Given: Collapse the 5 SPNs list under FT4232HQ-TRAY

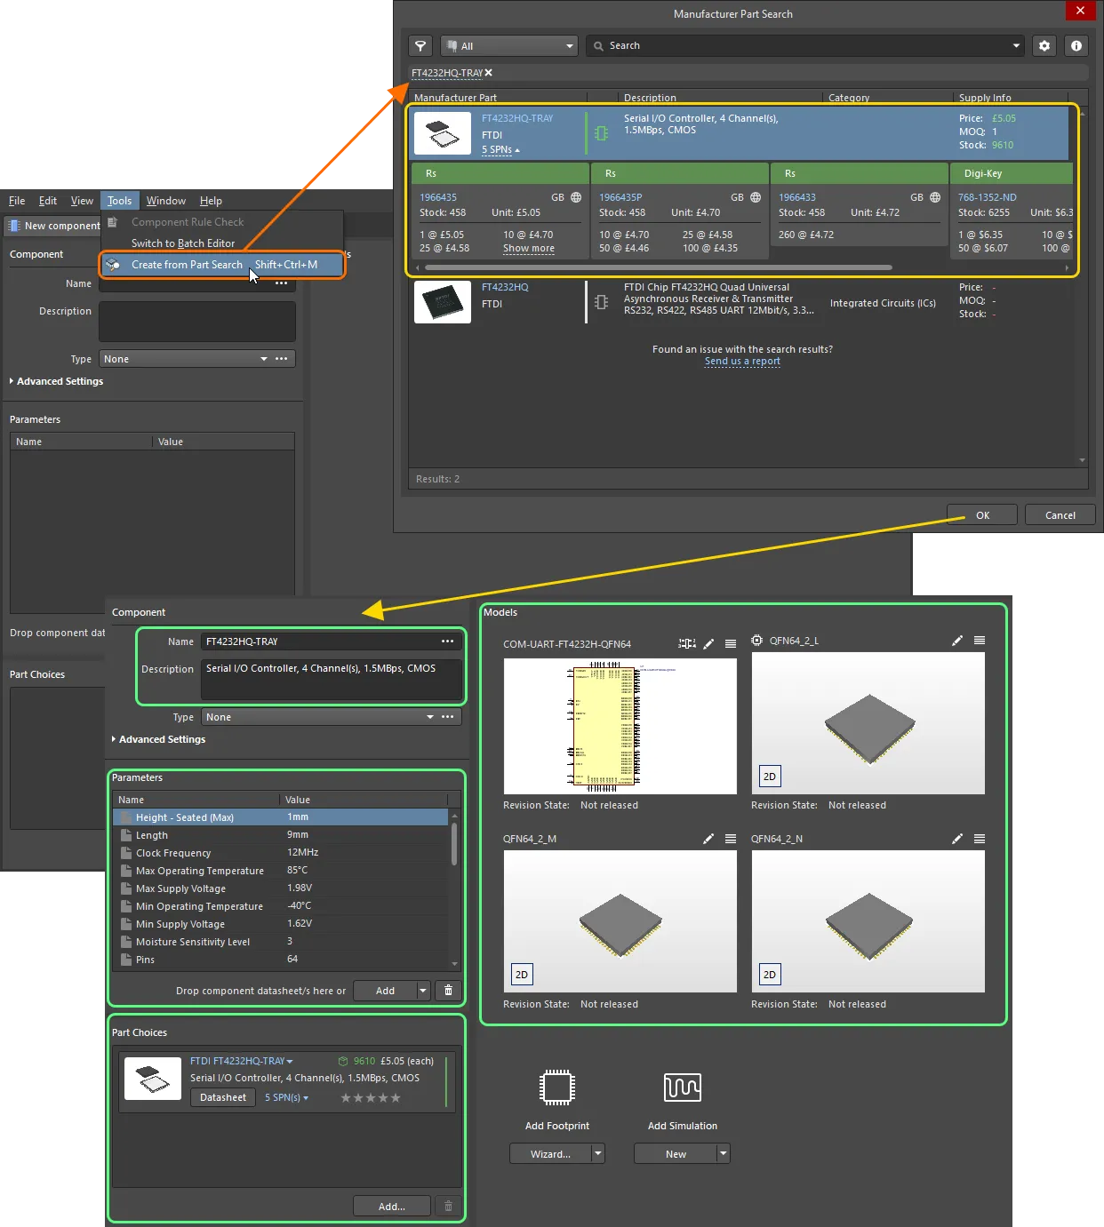Looking at the screenshot, I should (500, 150).
